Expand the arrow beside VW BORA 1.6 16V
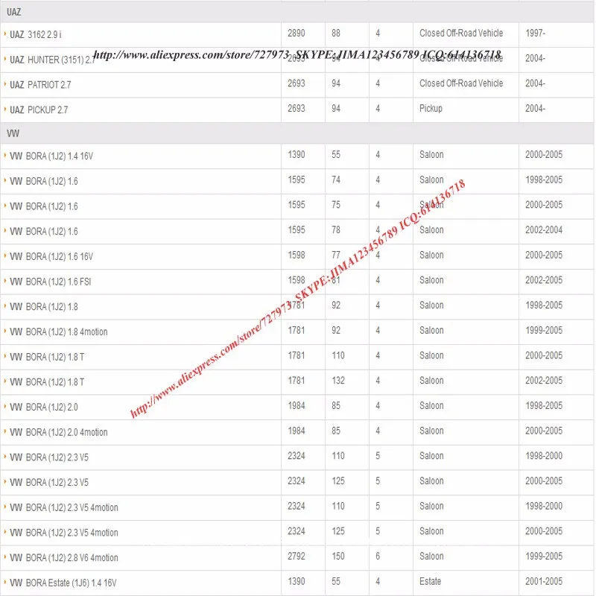596x596 pixels. click(5, 256)
